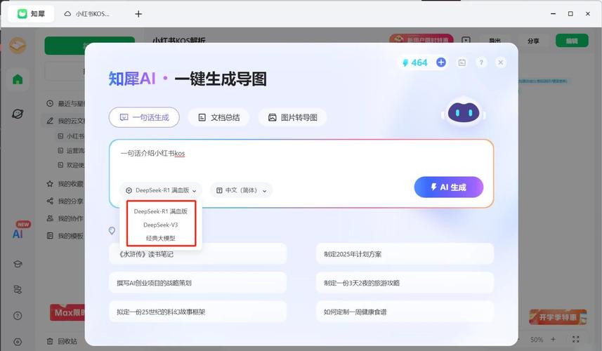Minimize the 知犀 window
Viewport: 602px width, 351px height.
(x=554, y=14)
